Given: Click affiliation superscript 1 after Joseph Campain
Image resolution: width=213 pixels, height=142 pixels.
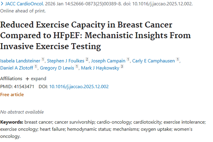Looking at the screenshot, I should pos(128,59).
